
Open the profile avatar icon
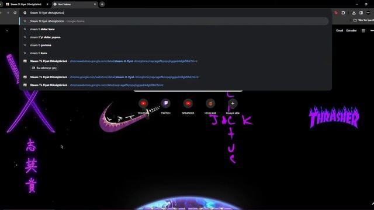(x=368, y=13)
